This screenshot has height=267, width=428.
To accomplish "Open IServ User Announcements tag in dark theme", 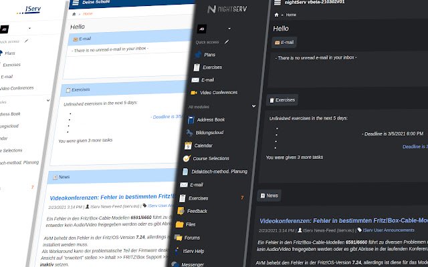I will point(389,230).
